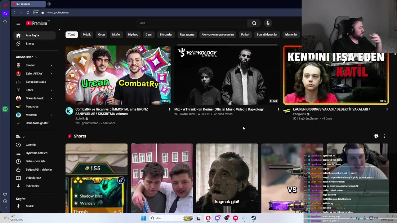Screen dimensions: 397x223
Task: Select the Canlı filter chip
Action: coord(149,34)
